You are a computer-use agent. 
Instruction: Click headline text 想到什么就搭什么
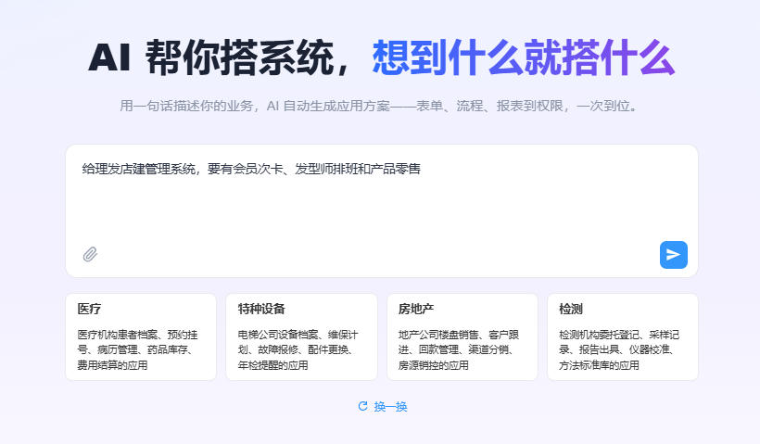point(524,57)
